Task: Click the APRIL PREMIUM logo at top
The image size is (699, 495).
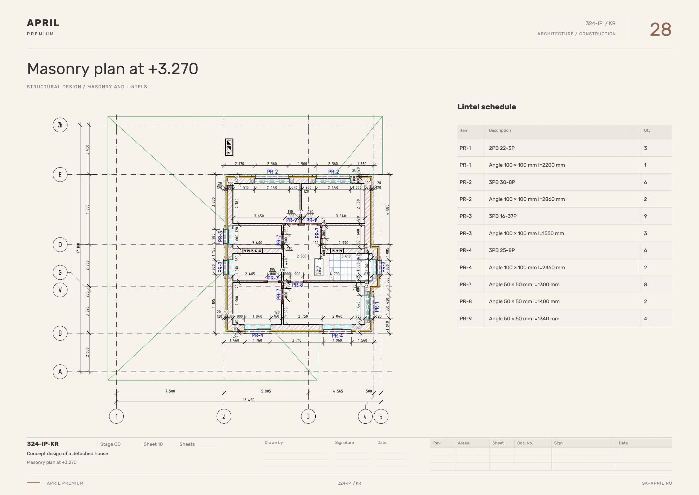Action: click(x=43, y=27)
